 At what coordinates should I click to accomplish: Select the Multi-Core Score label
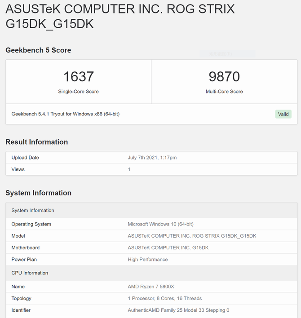(x=224, y=92)
